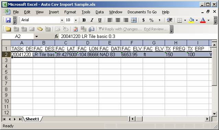
Task: Apply Percent style format
Action: tap(151, 20)
